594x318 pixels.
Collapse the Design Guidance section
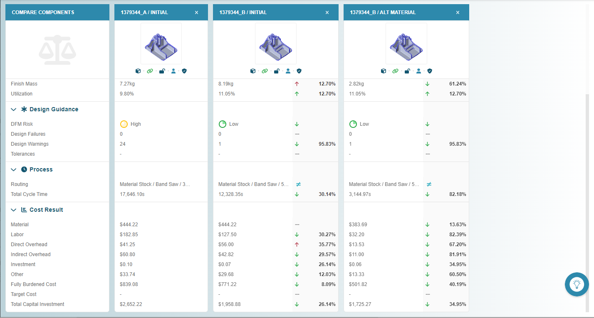14,110
